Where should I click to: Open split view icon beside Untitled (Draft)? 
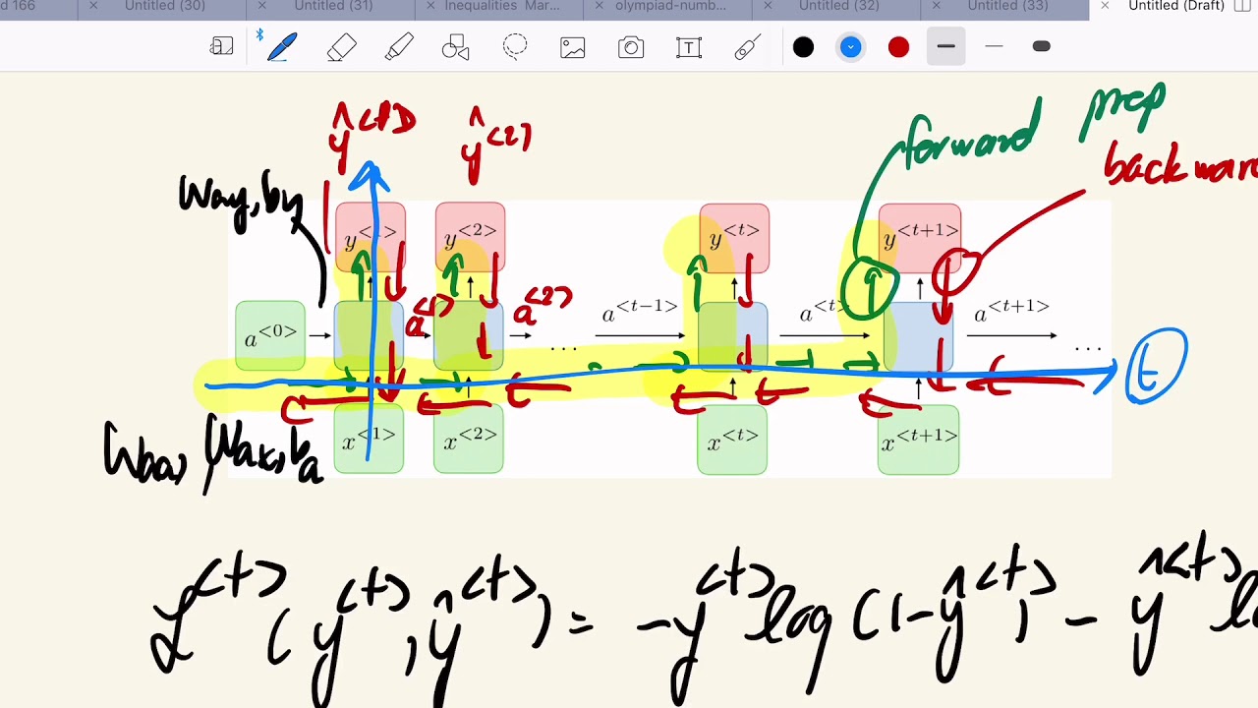tap(1243, 6)
